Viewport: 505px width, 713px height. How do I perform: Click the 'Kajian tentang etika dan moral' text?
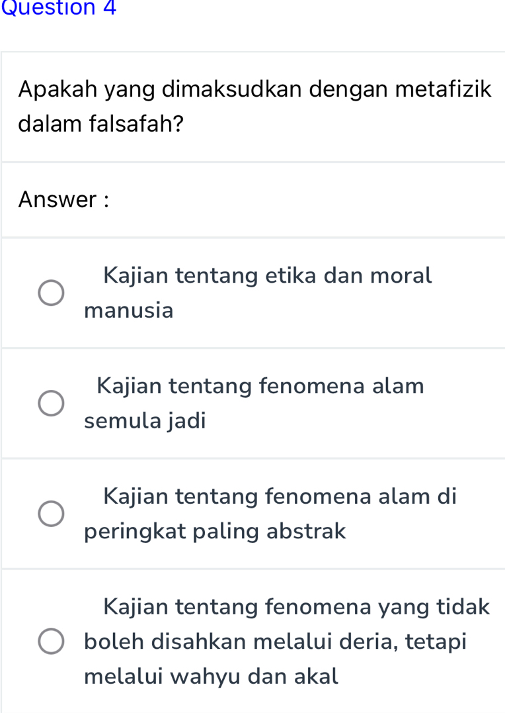click(x=268, y=275)
